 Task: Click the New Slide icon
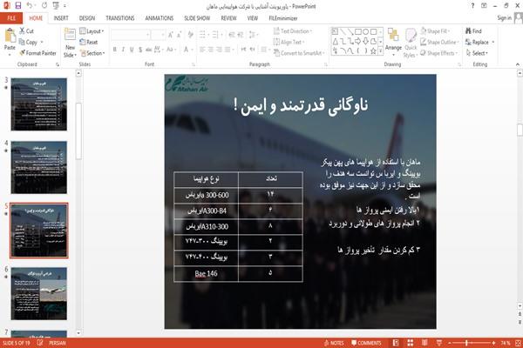70,36
